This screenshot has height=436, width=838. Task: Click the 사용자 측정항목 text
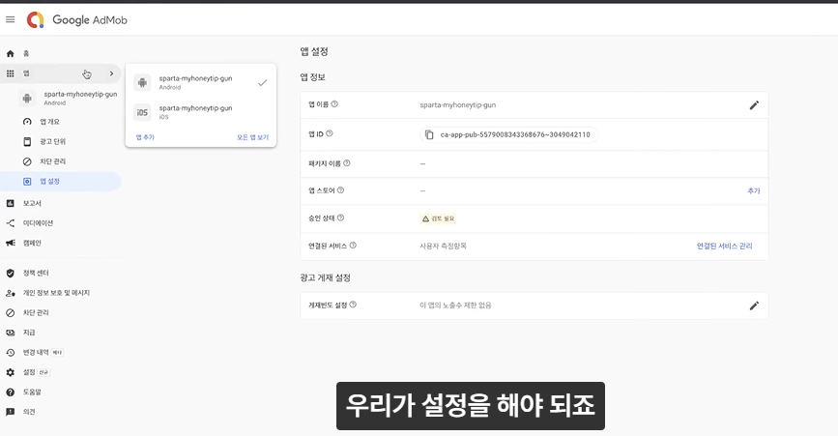[x=443, y=246]
